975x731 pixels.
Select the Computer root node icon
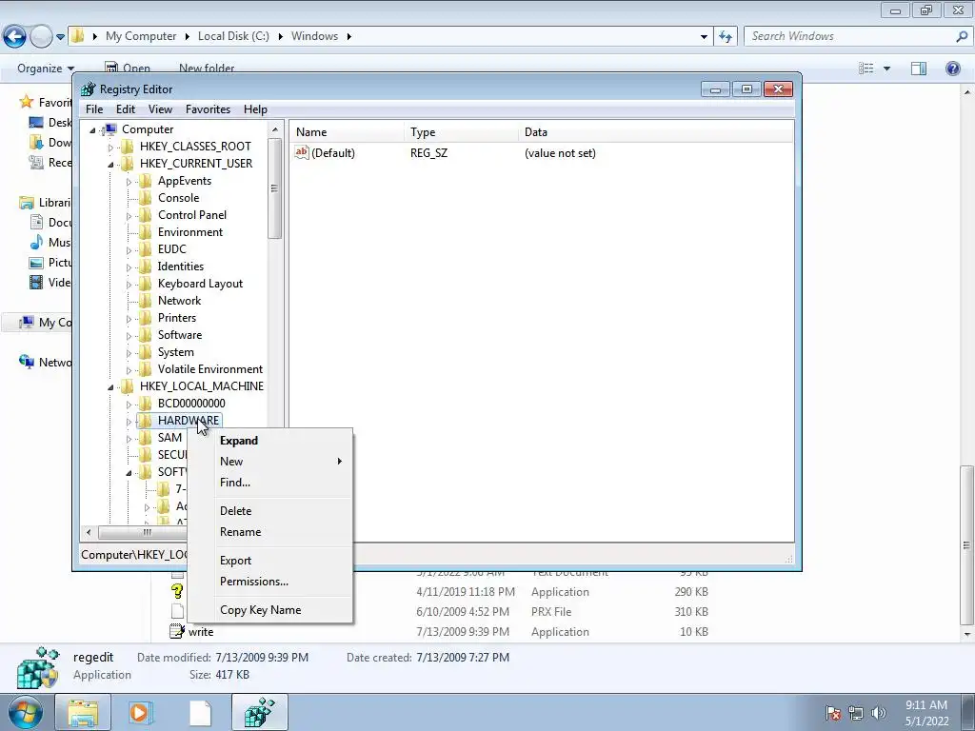click(x=109, y=129)
